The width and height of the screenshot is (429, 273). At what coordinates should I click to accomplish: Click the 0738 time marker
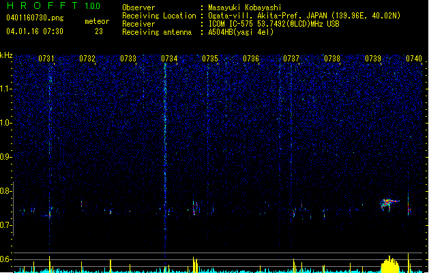332,58
